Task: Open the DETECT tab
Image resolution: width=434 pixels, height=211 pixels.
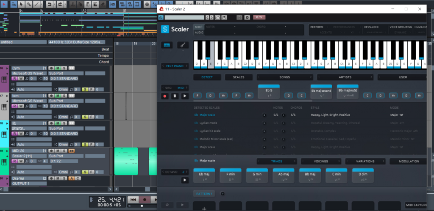Action: point(207,77)
